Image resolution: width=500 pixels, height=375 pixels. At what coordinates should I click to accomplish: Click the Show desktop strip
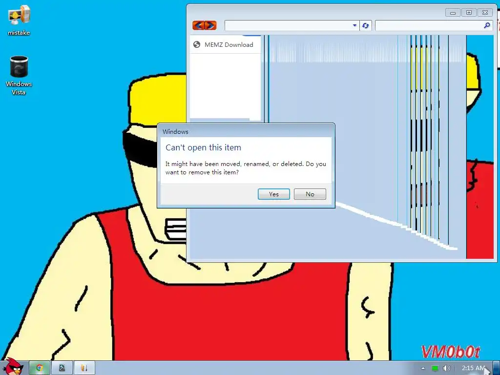pyautogui.click(x=496, y=368)
